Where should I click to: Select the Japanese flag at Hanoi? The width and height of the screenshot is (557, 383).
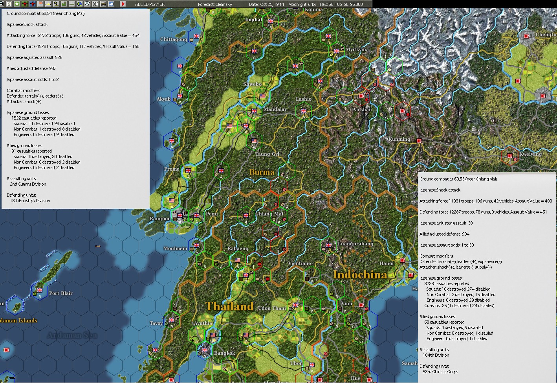pyautogui.click(x=403, y=260)
